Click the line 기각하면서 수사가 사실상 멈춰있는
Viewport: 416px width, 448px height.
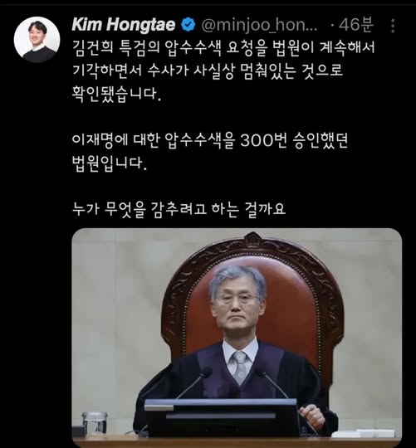coord(208,70)
